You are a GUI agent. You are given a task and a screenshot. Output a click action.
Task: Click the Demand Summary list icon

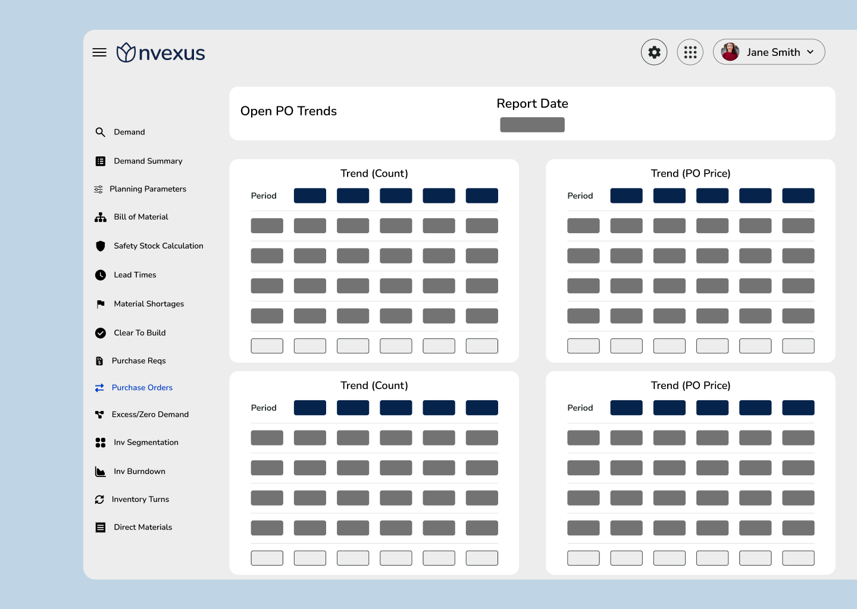101,161
